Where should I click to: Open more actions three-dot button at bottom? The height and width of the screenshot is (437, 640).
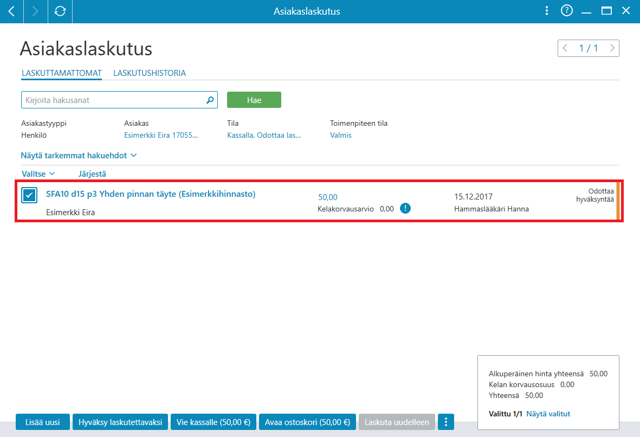[445, 422]
